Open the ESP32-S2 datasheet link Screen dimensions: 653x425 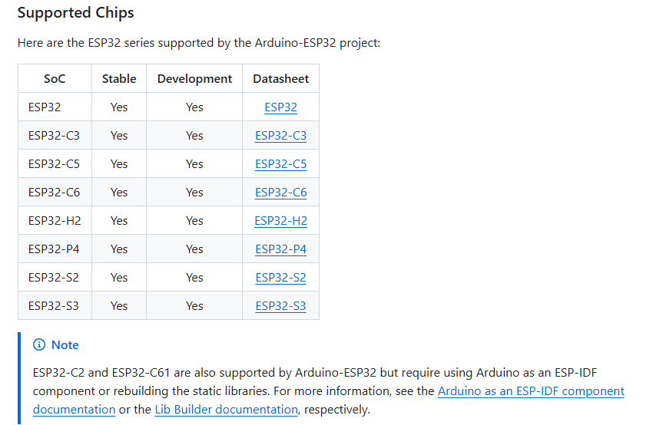(x=280, y=277)
